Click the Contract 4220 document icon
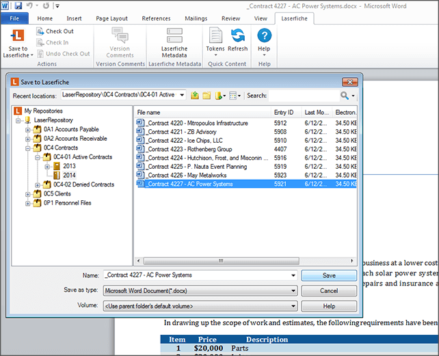Screen dimensions: 439x356 coord(140,123)
